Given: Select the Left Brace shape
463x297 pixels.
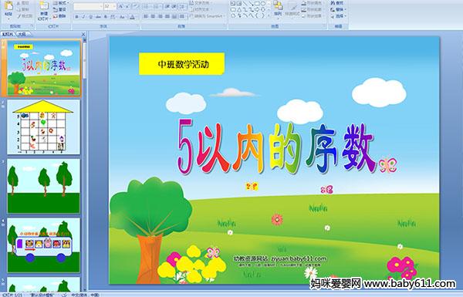Looking at the screenshot, I should 257,15.
